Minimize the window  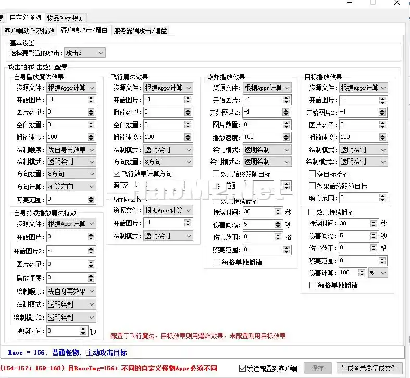tap(350, 3)
